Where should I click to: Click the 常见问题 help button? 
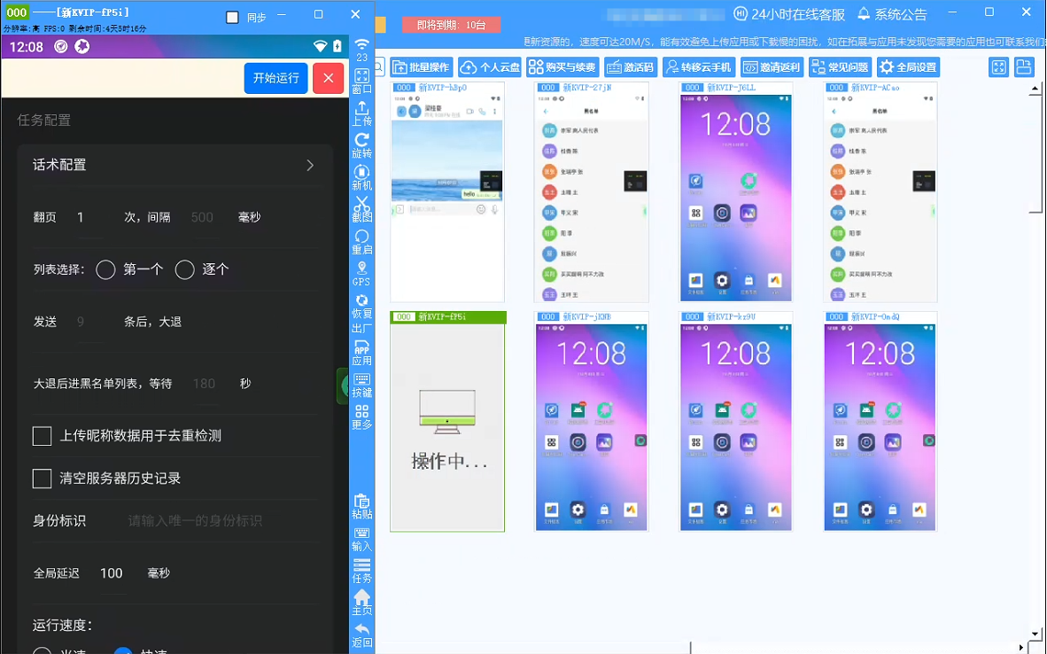838,66
